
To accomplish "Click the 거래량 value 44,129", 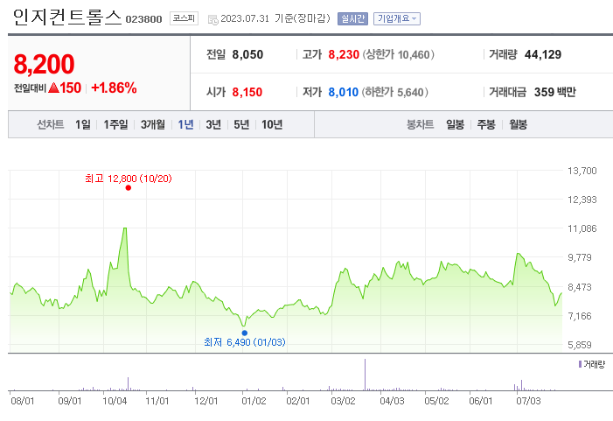I will (x=543, y=54).
